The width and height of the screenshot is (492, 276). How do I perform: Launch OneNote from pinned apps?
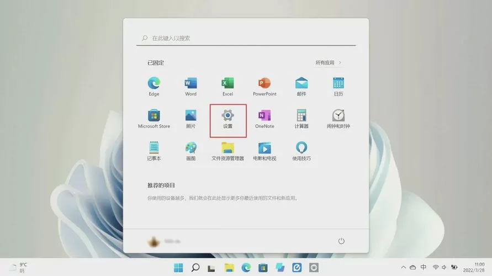click(x=264, y=119)
